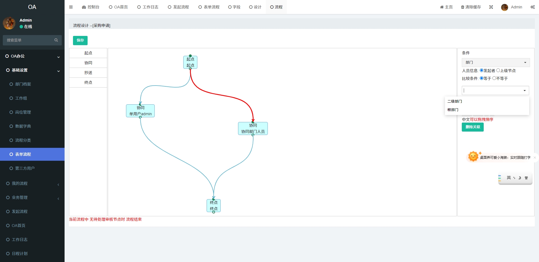Click the 删除关联 button
This screenshot has width=539, height=262.
click(x=472, y=127)
